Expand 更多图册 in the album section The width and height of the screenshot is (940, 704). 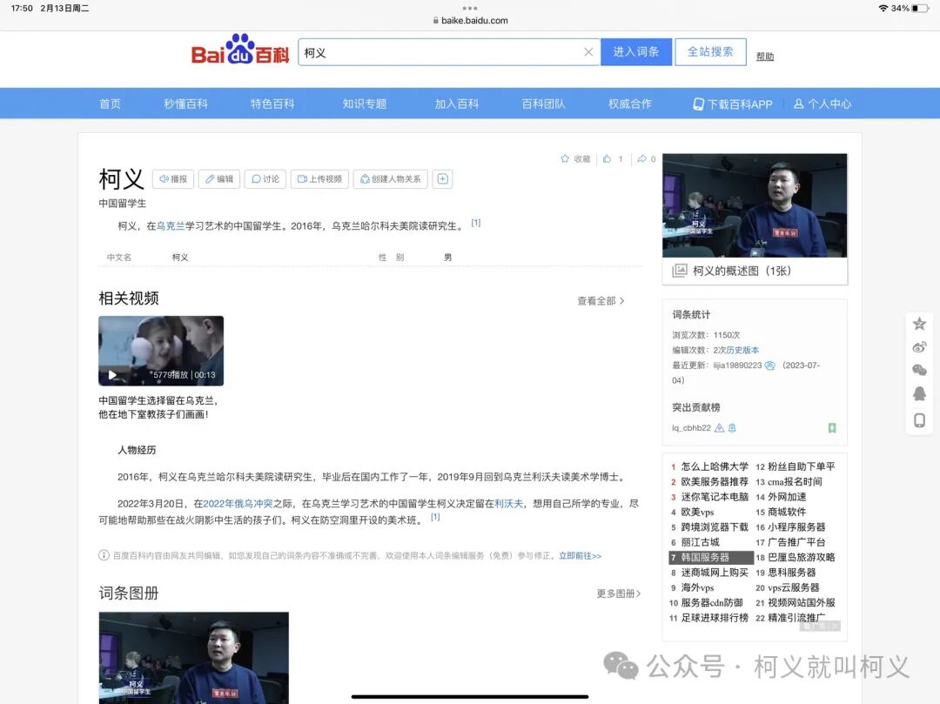click(x=618, y=593)
